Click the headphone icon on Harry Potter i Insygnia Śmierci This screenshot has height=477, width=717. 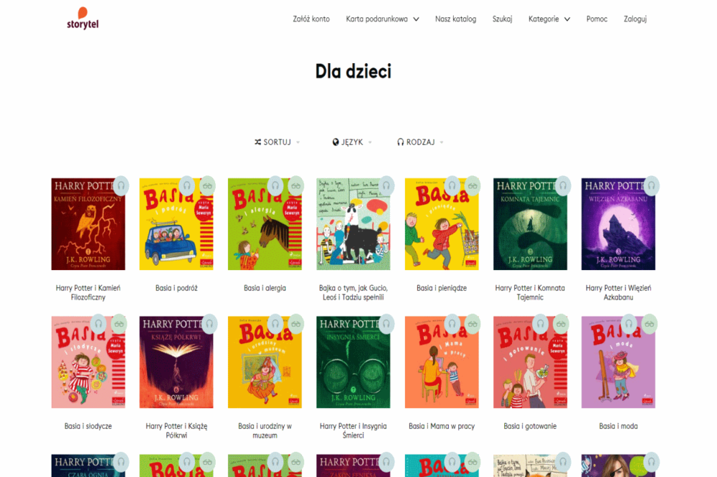386,324
